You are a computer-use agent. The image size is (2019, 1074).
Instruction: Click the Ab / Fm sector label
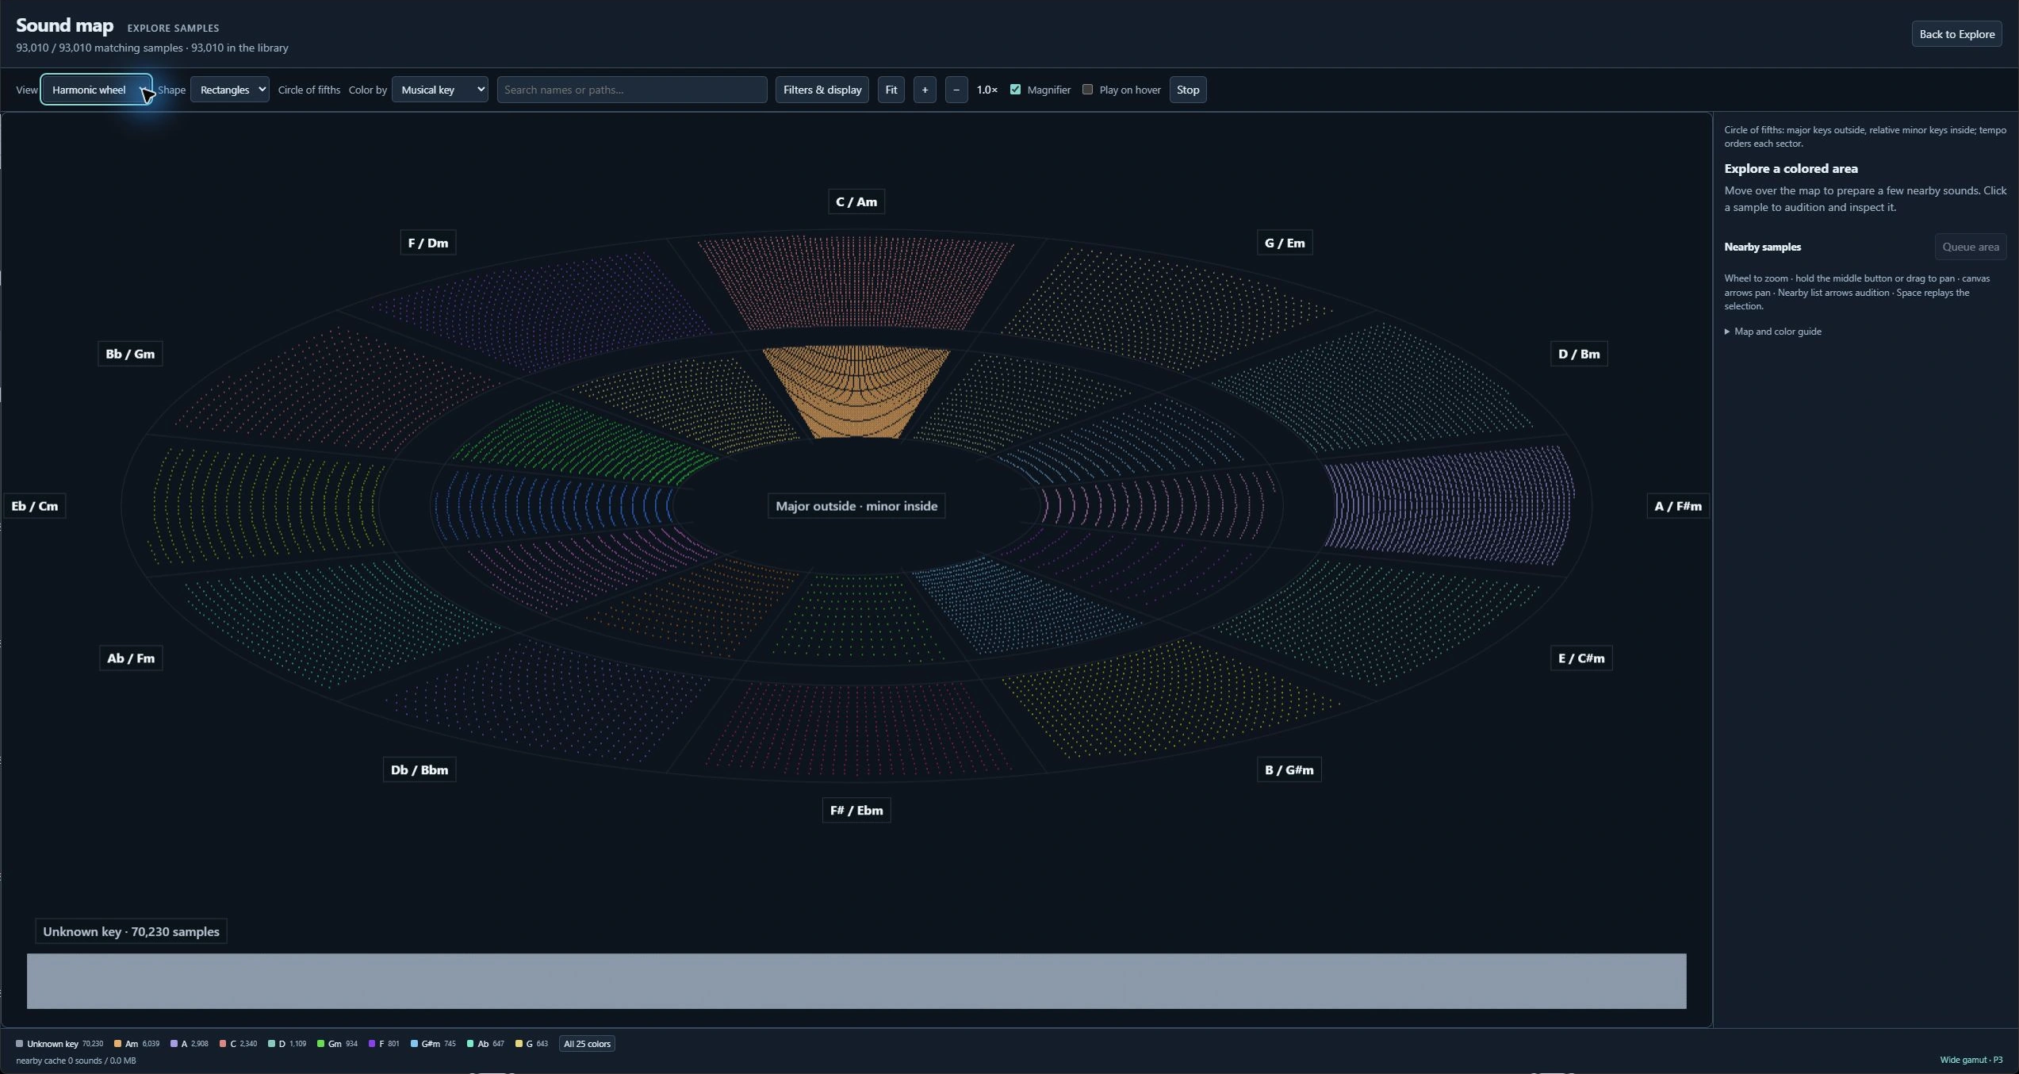click(x=131, y=658)
